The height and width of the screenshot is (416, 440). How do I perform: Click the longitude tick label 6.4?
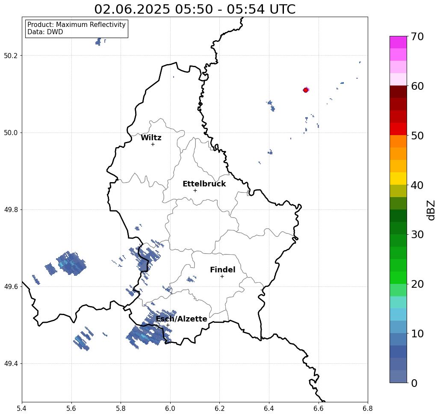point(269,409)
